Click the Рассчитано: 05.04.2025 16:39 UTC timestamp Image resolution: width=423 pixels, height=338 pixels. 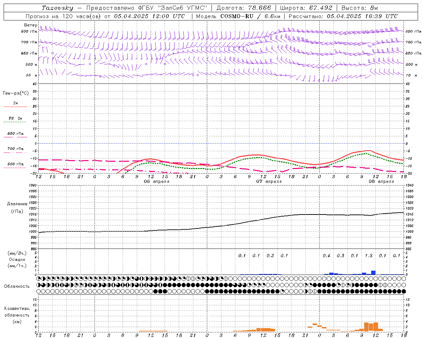pos(343,16)
